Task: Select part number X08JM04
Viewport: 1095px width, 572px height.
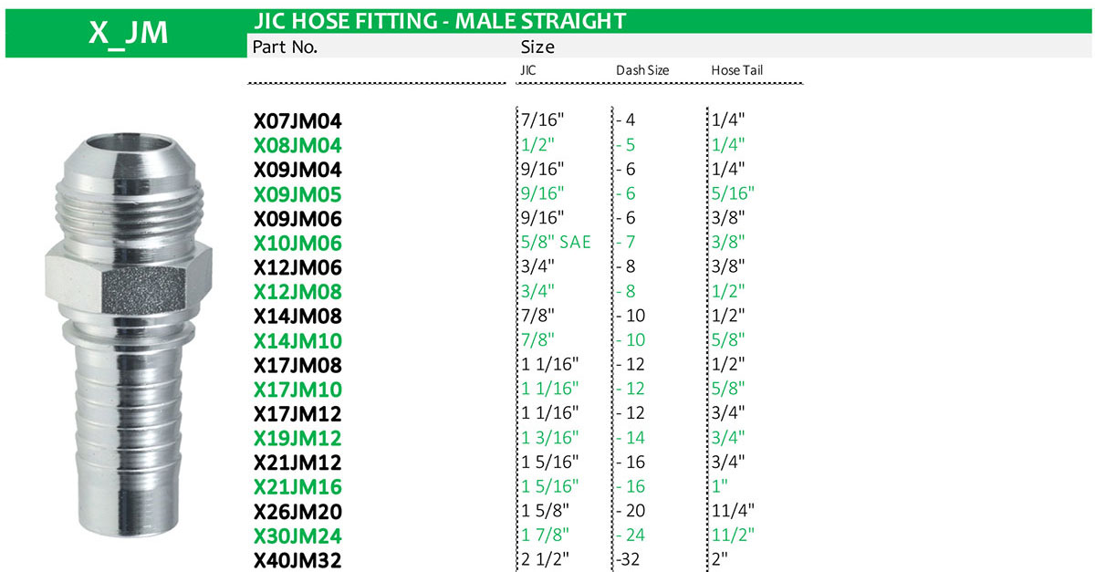Action: tap(297, 145)
